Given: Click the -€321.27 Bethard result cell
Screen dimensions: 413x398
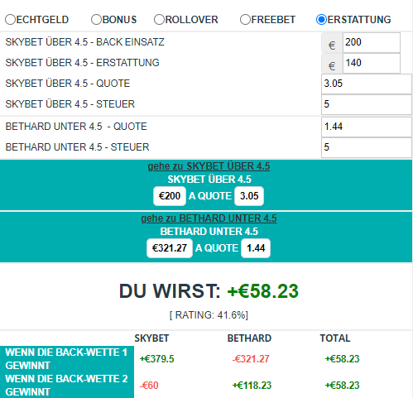Looking at the screenshot, I should point(251,359).
